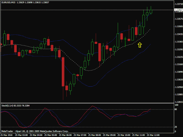Click the large red candle after 08:00
Image resolution: width=183 pixels, height=137 pixels.
[100, 52]
